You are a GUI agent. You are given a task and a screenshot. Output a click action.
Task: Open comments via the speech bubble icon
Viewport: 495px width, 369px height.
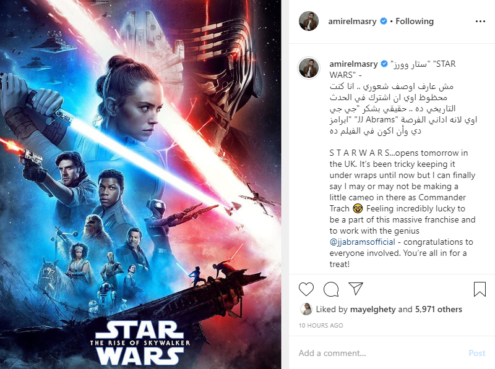[x=331, y=289]
